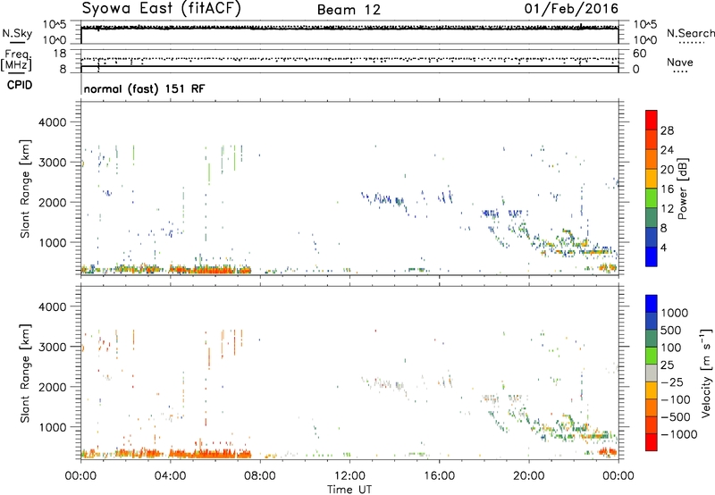Image resolution: width=715 pixels, height=495 pixels.
Task: Click the 'Velocity [m s-1]' colorbar label
Action: (706, 373)
